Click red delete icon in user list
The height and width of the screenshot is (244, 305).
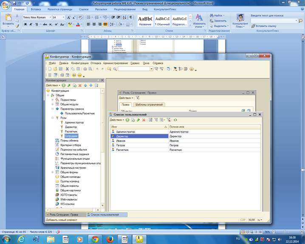144,120
